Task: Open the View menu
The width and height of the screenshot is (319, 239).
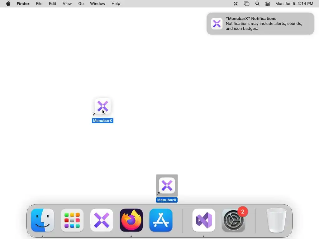Action: point(67,4)
